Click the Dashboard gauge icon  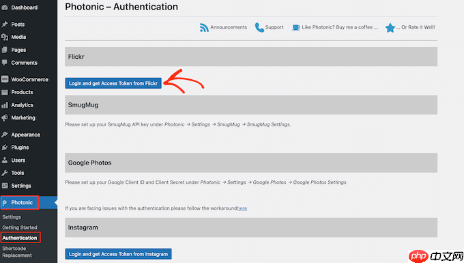point(5,8)
